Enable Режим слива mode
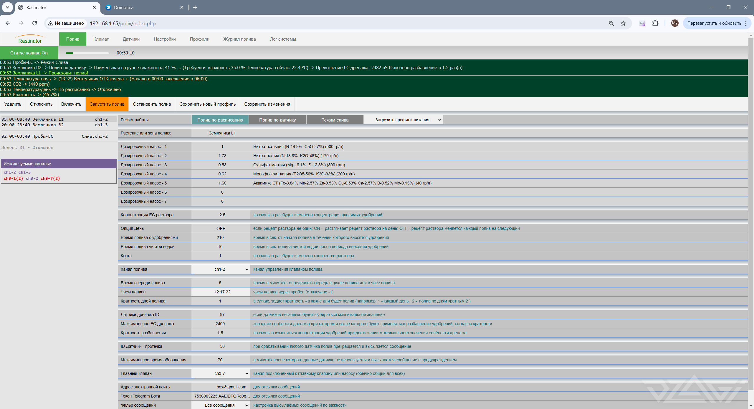 (335, 120)
